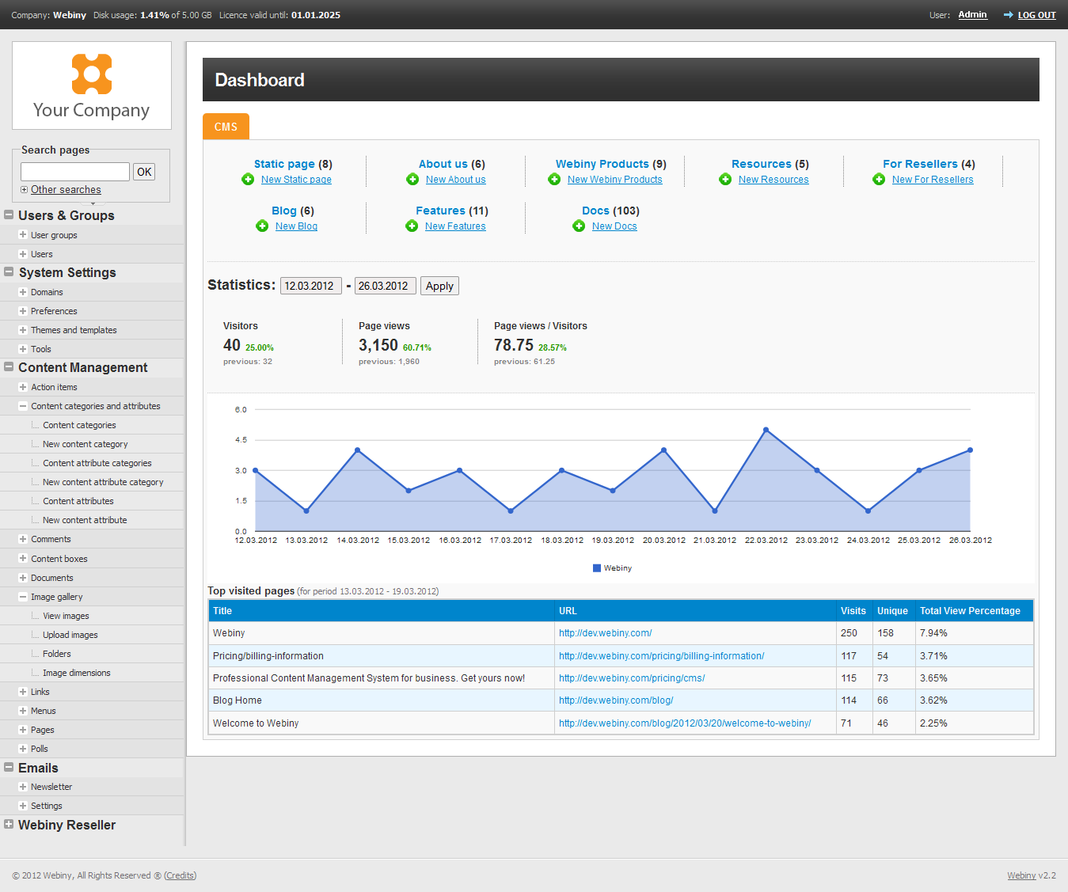1068x892 pixels.
Task: Click the green plus icon beside New Docs
Action: tap(579, 226)
